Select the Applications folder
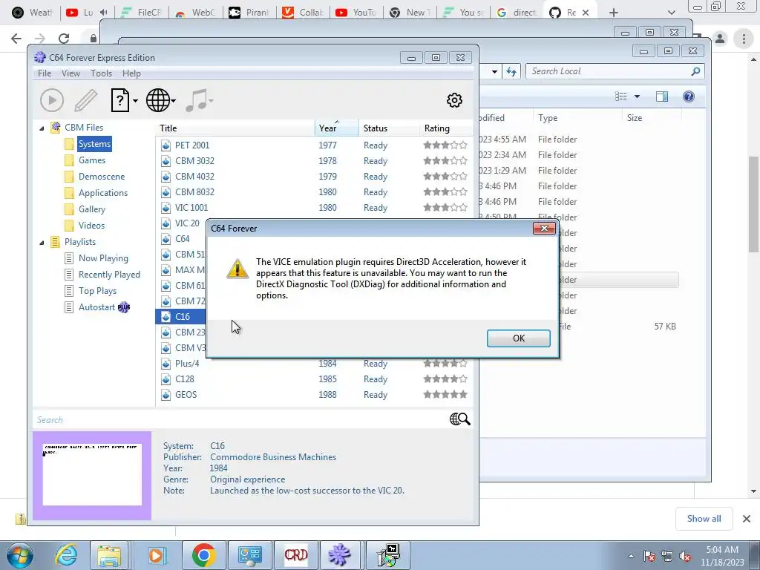This screenshot has width=760, height=570. click(x=102, y=193)
